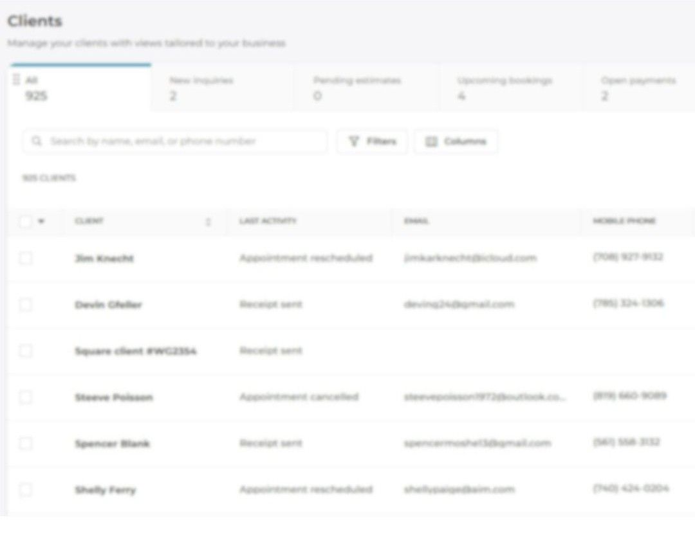695x533 pixels.
Task: Check the Shelly Ferry row checkbox
Action: pos(25,490)
